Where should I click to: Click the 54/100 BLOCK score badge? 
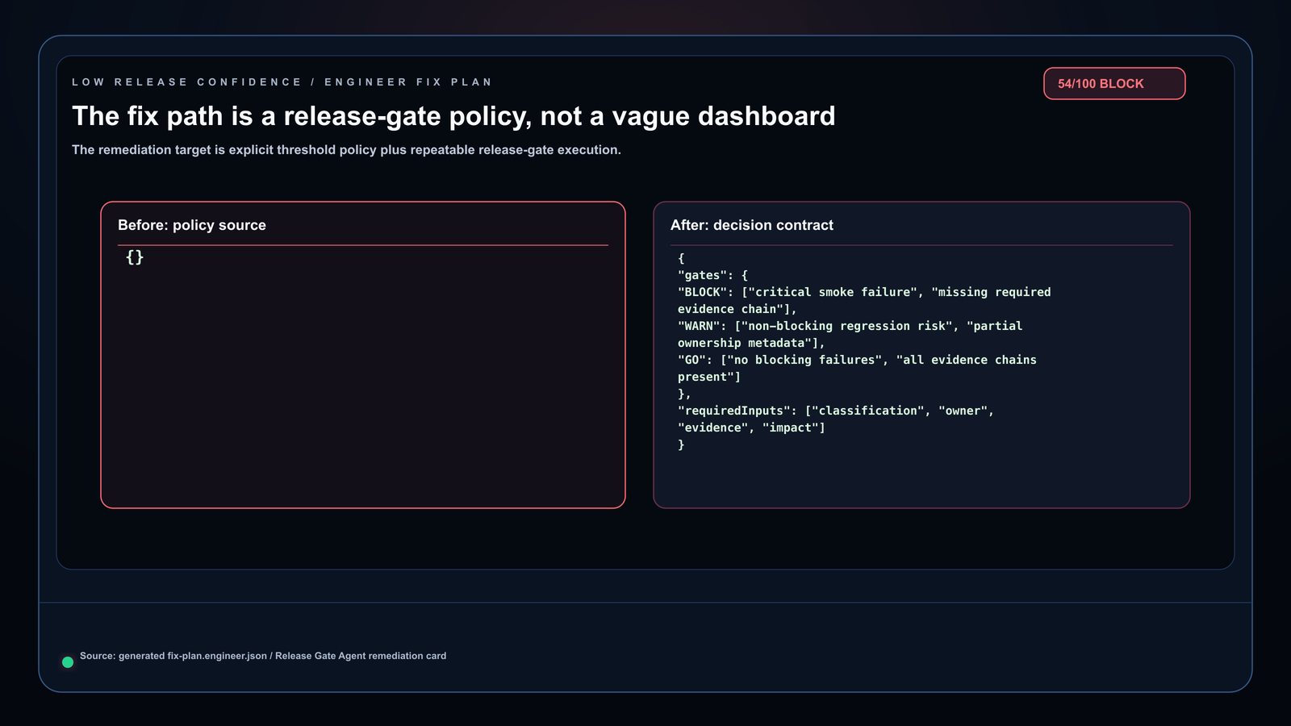point(1114,84)
